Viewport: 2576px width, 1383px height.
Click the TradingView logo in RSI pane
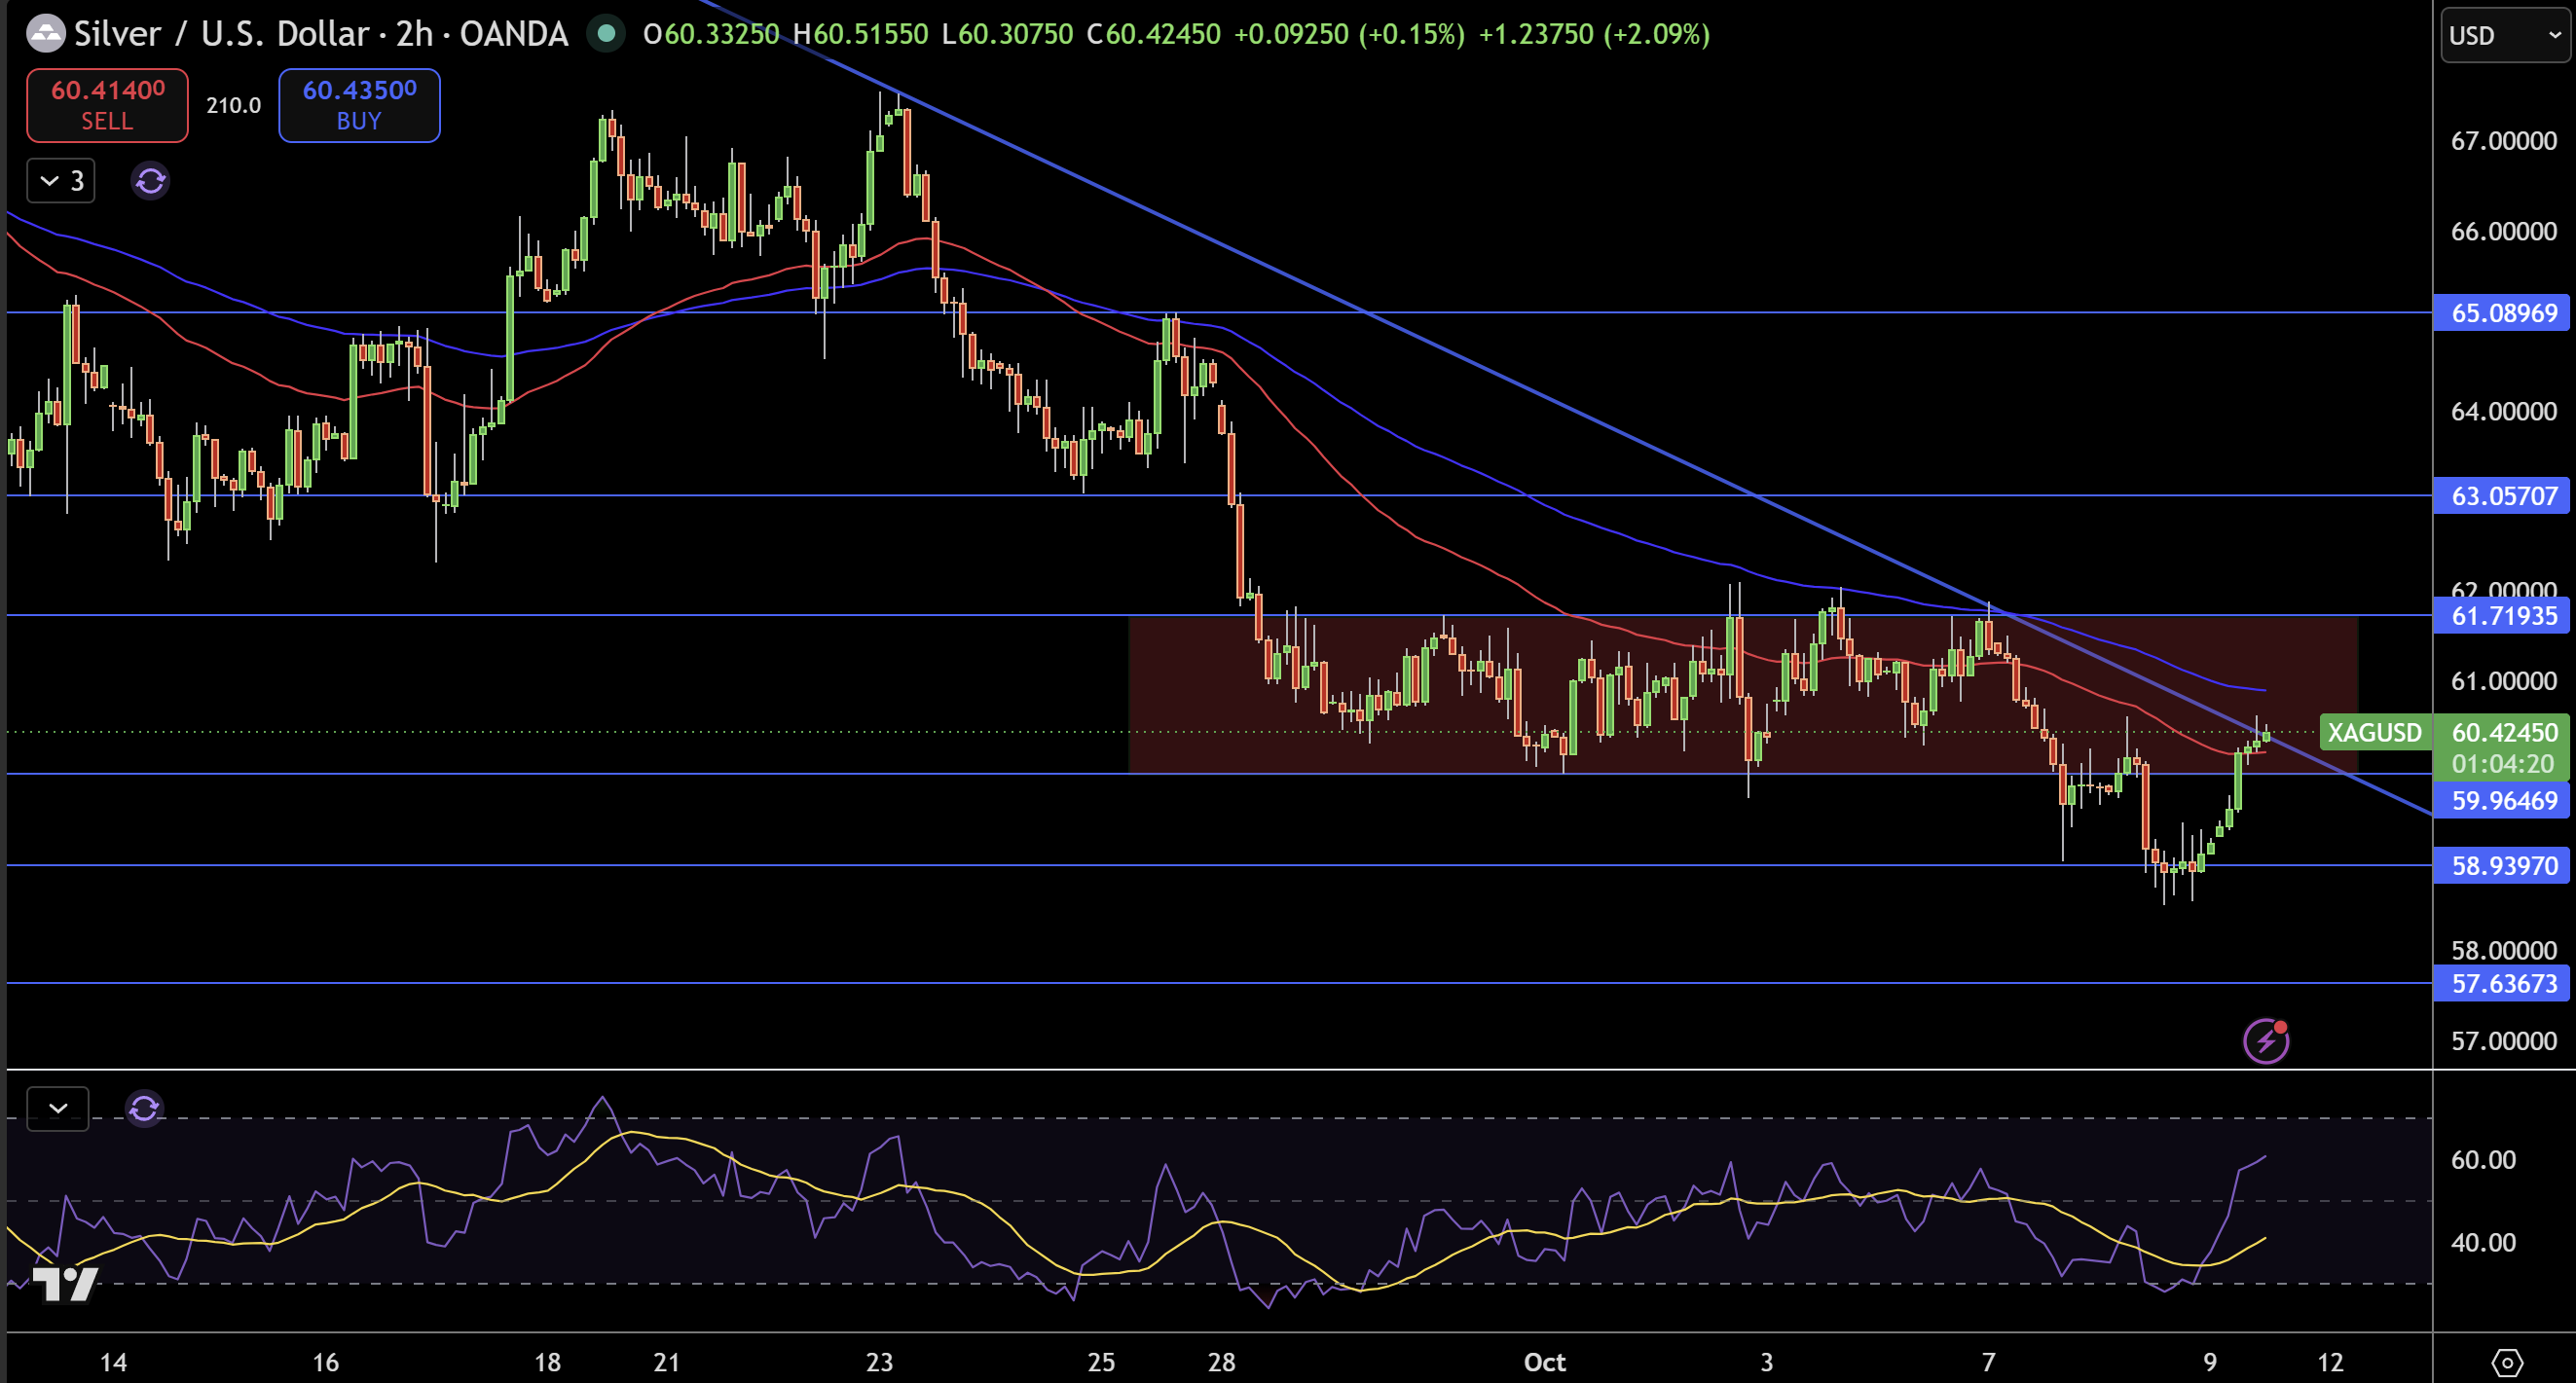pos(65,1284)
